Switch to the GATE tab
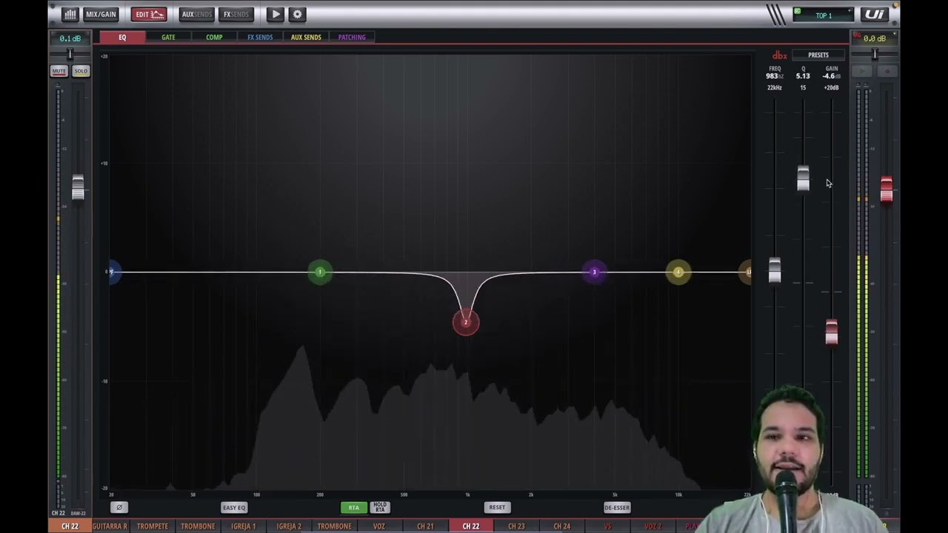 coord(168,37)
